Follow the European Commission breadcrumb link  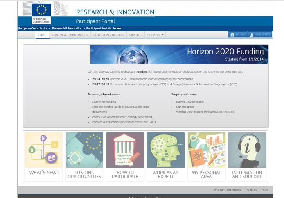tap(33, 29)
